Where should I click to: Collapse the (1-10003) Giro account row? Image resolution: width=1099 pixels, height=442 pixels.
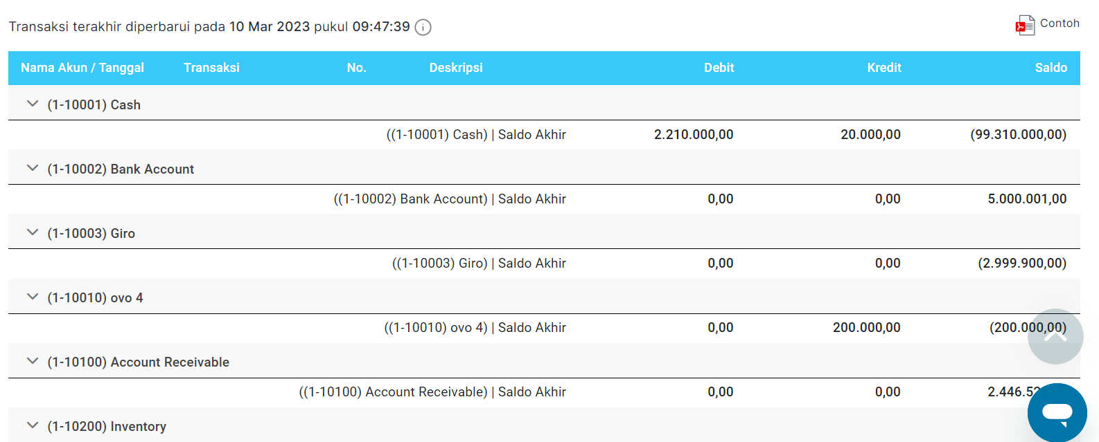[x=32, y=233]
